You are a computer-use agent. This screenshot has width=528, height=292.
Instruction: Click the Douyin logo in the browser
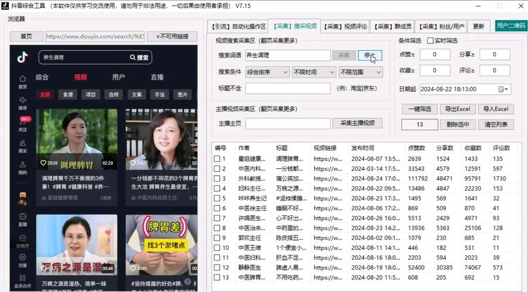coord(22,58)
